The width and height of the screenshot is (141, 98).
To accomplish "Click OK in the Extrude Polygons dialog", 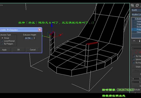I will (x=19, y=50).
